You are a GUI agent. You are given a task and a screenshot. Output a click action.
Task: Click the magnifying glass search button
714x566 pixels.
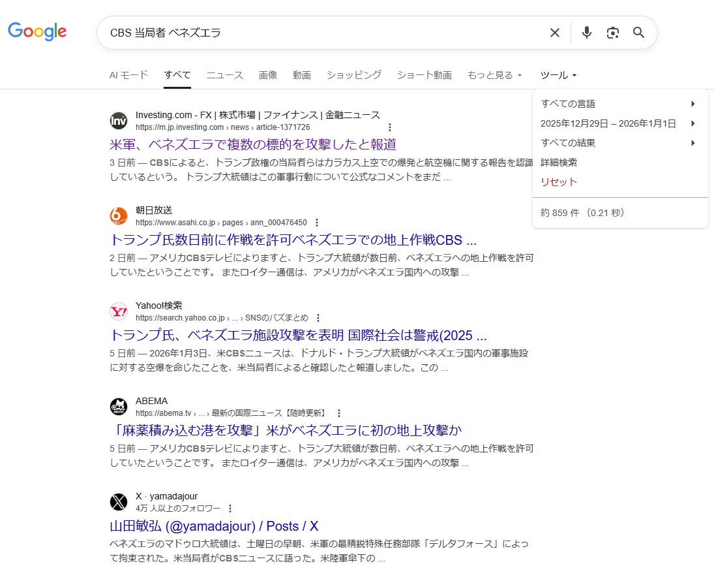638,33
